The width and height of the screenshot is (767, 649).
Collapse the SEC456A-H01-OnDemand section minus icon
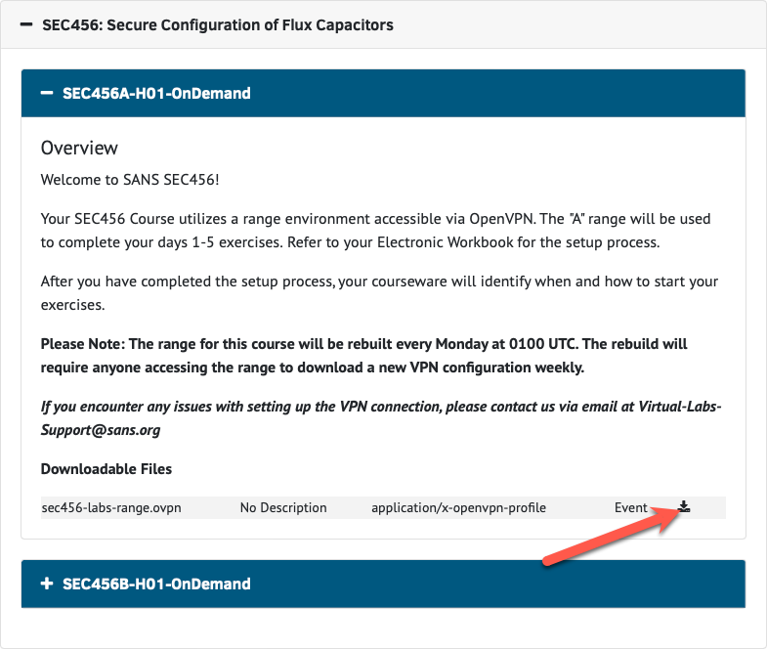(47, 93)
